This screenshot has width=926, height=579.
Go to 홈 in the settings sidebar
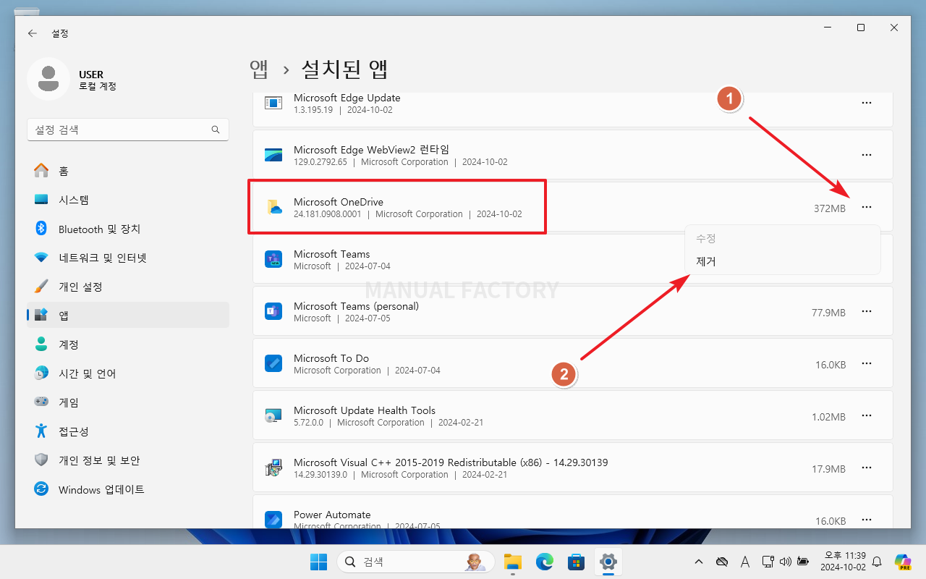coord(128,171)
